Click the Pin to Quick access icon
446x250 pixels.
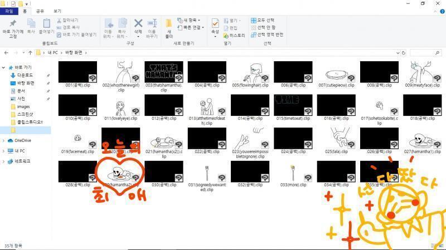(x=13, y=23)
